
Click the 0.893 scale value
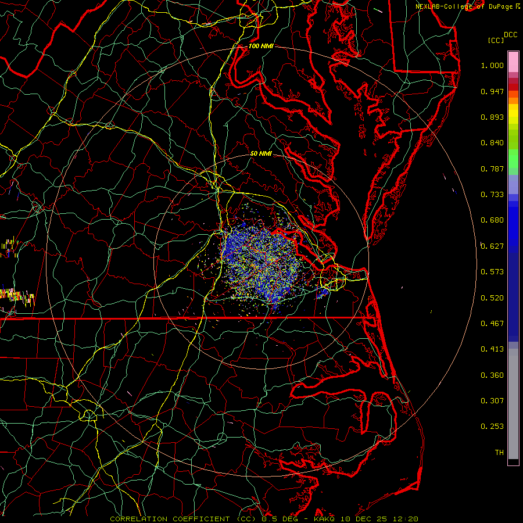(x=492, y=117)
